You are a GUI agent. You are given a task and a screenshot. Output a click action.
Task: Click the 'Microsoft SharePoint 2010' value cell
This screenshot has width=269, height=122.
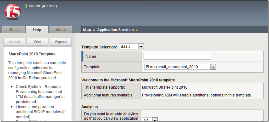(201, 87)
